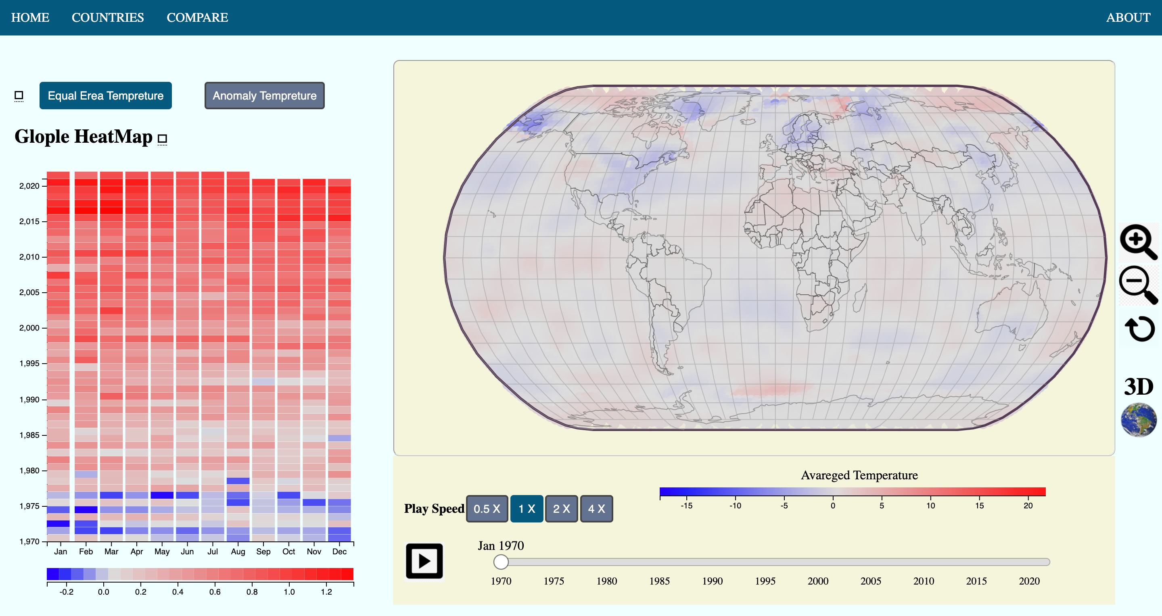Click the heatmap anomaly color scale bar
This screenshot has height=616, width=1162.
tap(200, 574)
